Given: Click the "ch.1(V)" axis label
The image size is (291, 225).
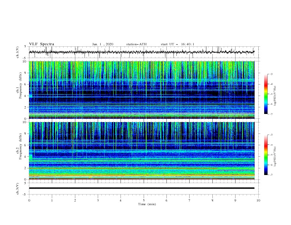Looking at the screenshot, I should (x=18, y=52).
